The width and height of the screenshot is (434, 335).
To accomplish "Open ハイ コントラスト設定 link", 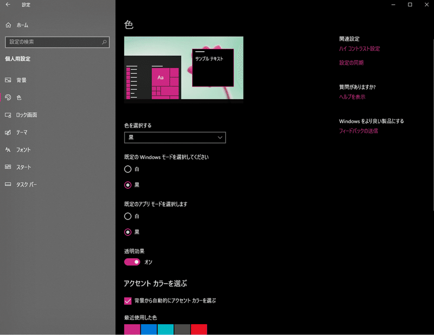I will point(360,49).
